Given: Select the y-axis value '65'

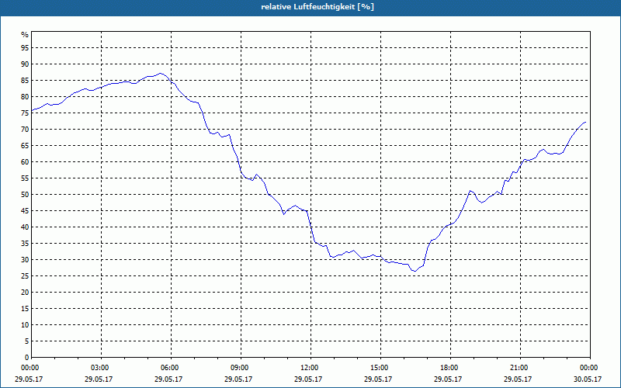Looking at the screenshot, I should (25, 146).
